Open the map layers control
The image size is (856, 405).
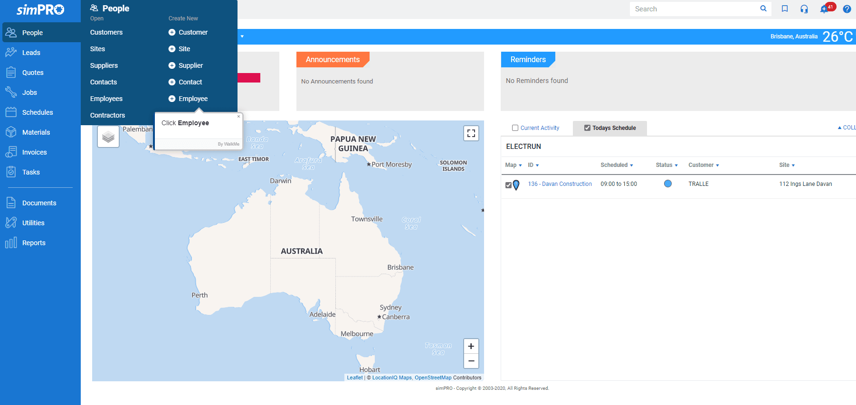(x=108, y=137)
